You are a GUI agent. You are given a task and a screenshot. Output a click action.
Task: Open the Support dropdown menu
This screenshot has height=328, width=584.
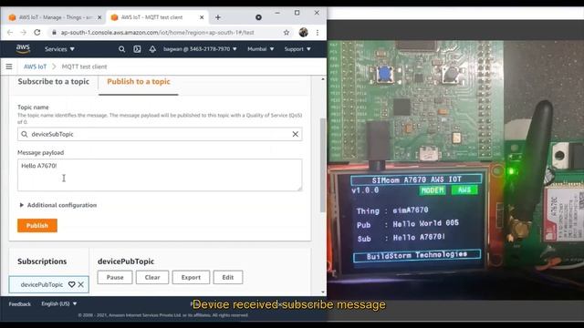[297, 49]
